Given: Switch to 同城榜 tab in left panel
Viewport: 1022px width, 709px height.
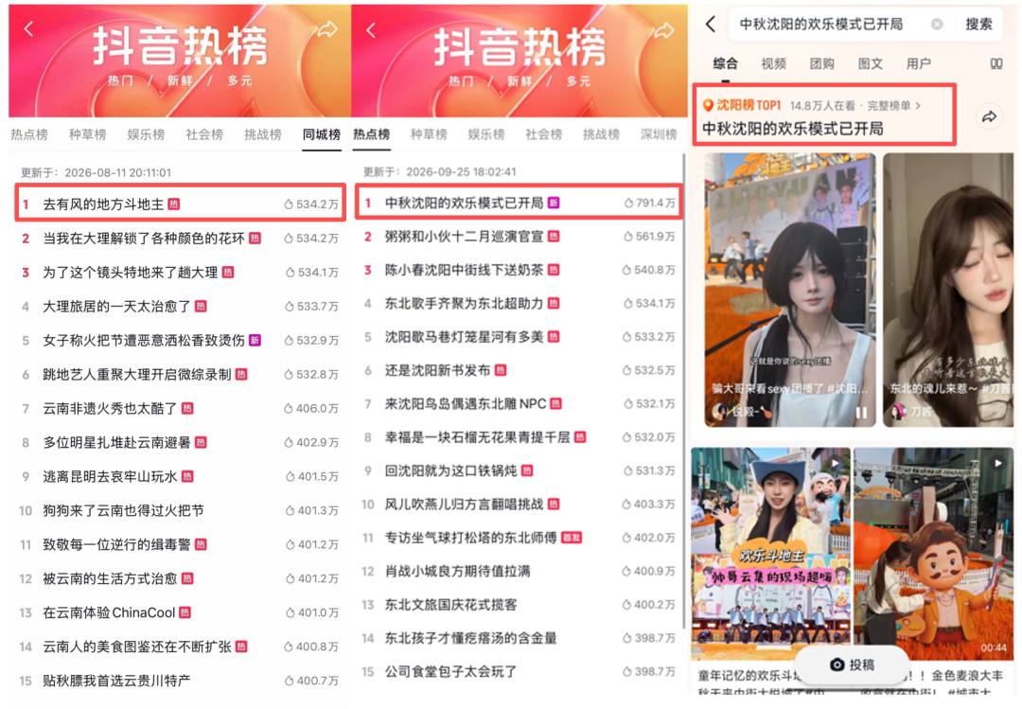Looking at the screenshot, I should tap(322, 134).
